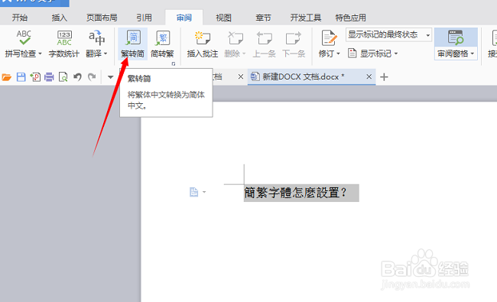
Task: Open print preview icon
Action: (63, 77)
